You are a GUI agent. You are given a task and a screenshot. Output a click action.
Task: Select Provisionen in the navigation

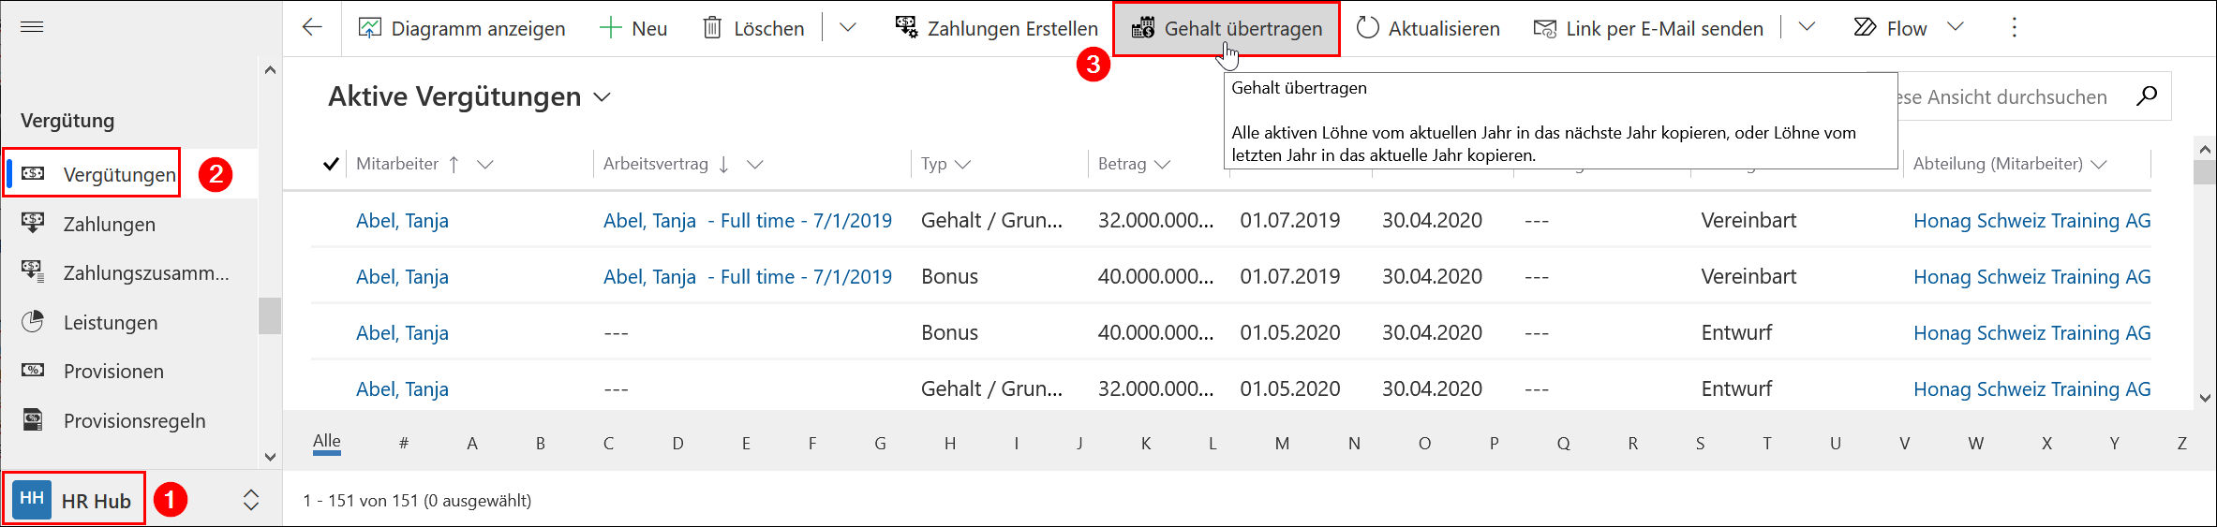click(x=113, y=372)
